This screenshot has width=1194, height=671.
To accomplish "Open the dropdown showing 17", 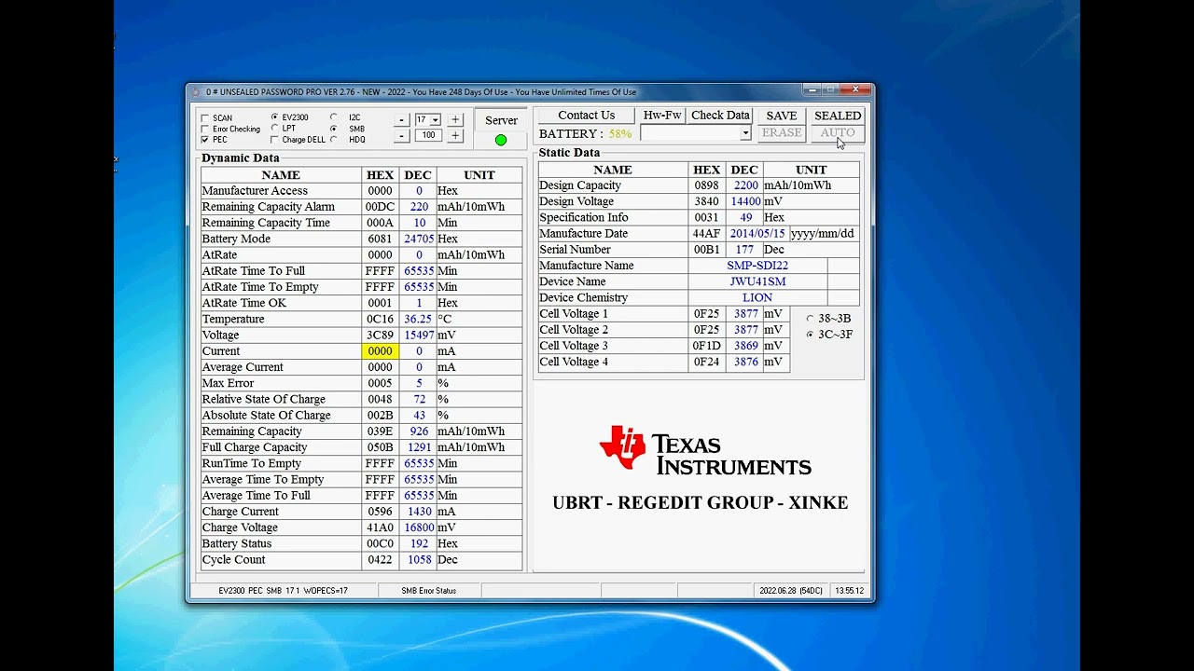I will point(436,120).
